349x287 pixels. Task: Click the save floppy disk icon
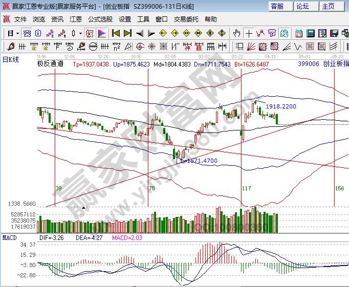[x=334, y=33]
